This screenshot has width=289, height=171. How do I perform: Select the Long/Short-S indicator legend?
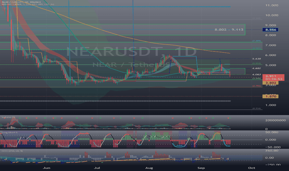[9, 132]
